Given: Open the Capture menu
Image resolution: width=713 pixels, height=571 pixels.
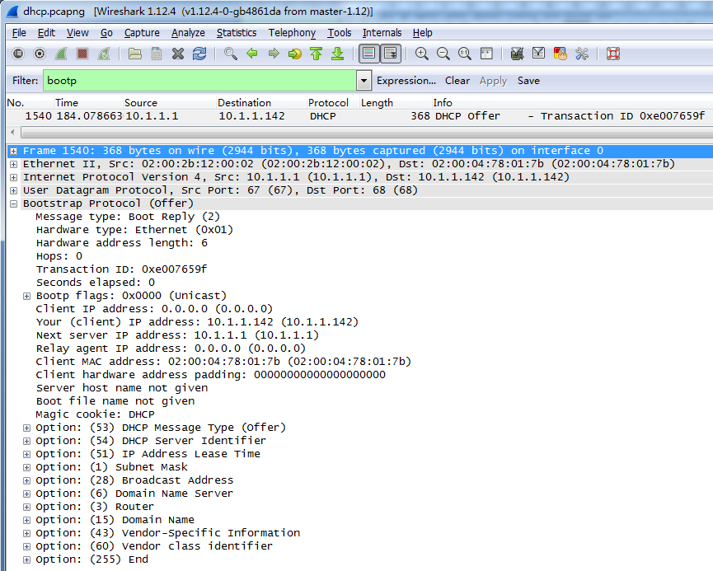Looking at the screenshot, I should click(x=142, y=33).
